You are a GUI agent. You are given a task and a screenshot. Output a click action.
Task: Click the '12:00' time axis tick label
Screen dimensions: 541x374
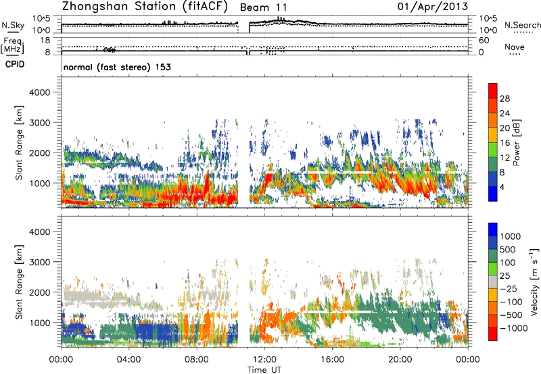[x=264, y=360]
